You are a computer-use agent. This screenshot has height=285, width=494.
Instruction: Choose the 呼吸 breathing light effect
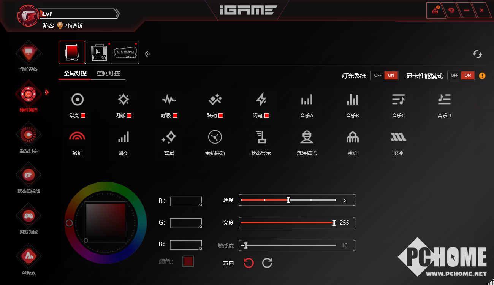pyautogui.click(x=169, y=100)
